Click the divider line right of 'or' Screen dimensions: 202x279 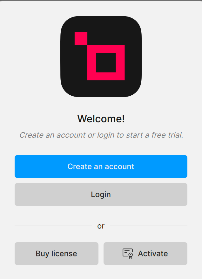[149, 226]
